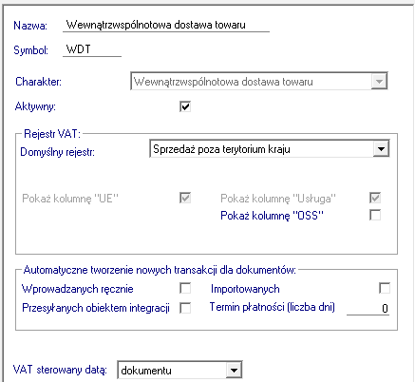
Task: Toggle the Pokaż kolumnę "UE" checkbox
Action: [x=185, y=198]
